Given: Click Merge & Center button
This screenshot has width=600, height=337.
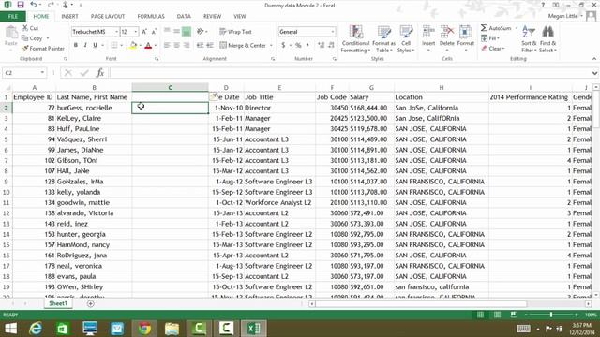Looking at the screenshot, I should point(243,46).
